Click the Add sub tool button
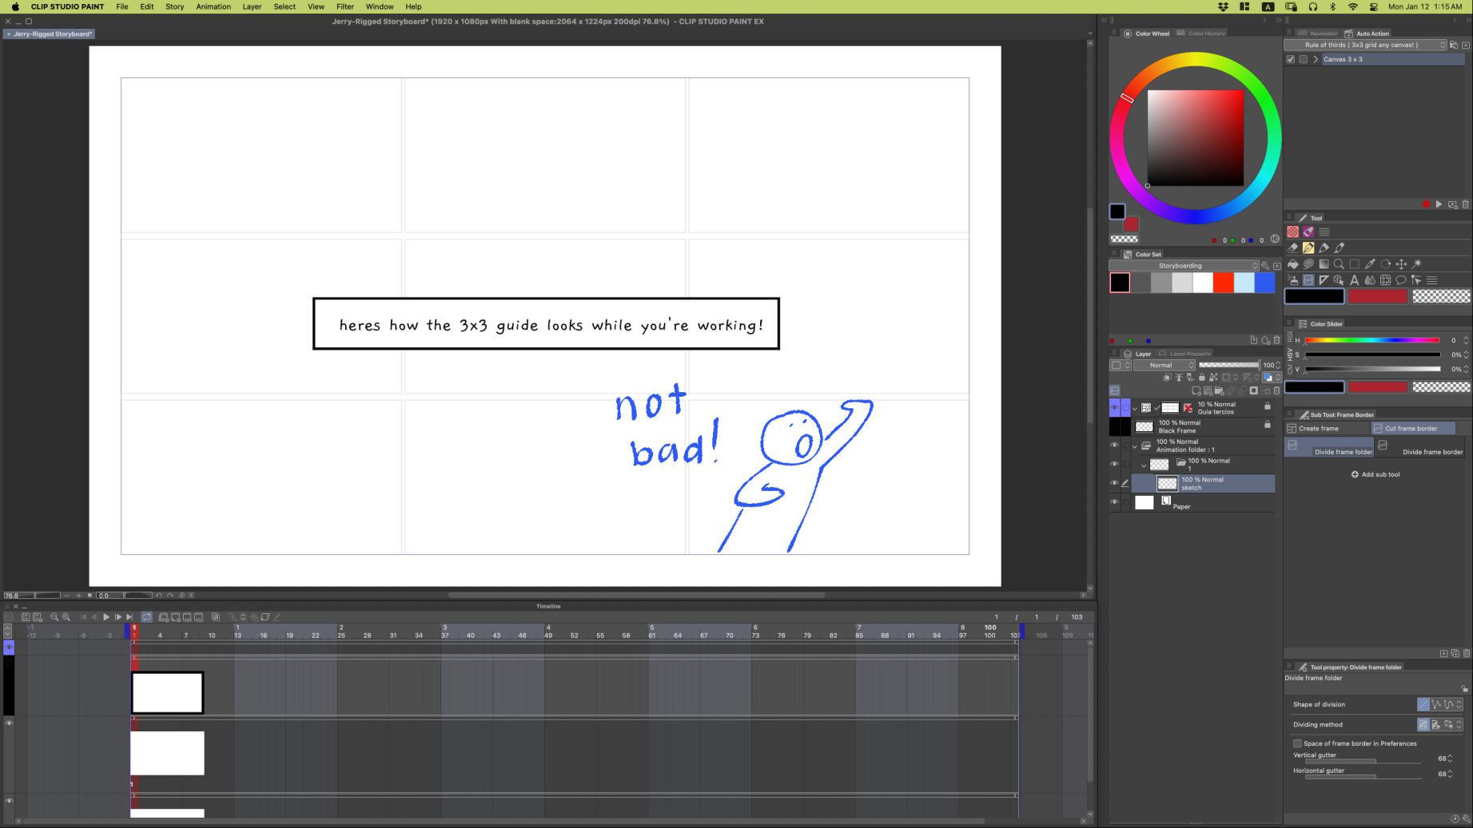The width and height of the screenshot is (1473, 828). pyautogui.click(x=1375, y=474)
